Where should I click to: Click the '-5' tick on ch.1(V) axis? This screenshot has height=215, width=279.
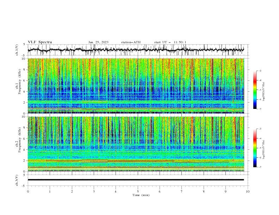(x=23, y=56)
